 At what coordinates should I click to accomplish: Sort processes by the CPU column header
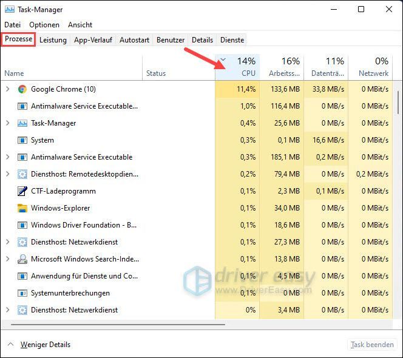[x=237, y=67]
